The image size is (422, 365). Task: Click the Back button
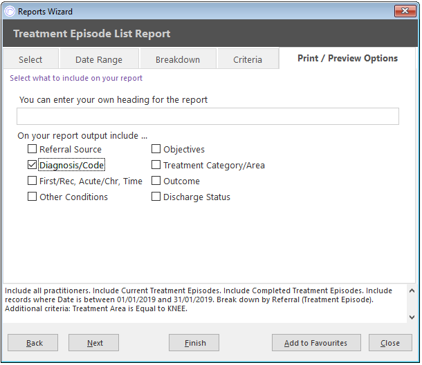click(33, 343)
